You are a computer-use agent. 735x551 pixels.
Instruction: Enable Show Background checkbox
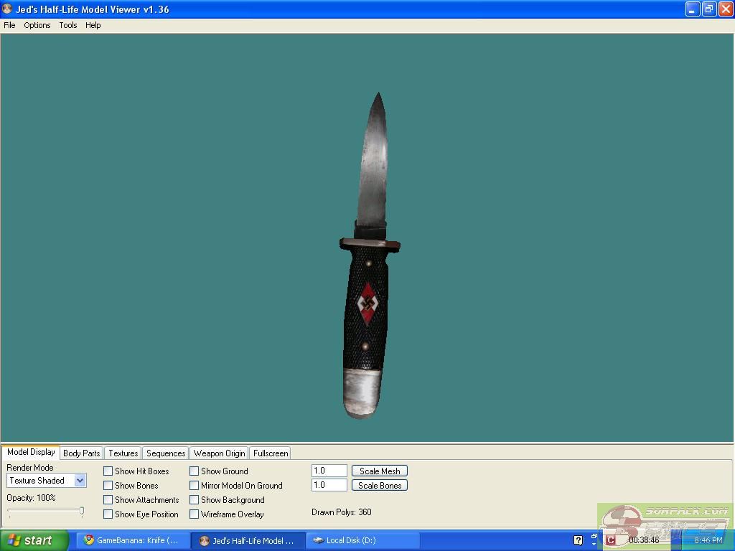(x=194, y=500)
